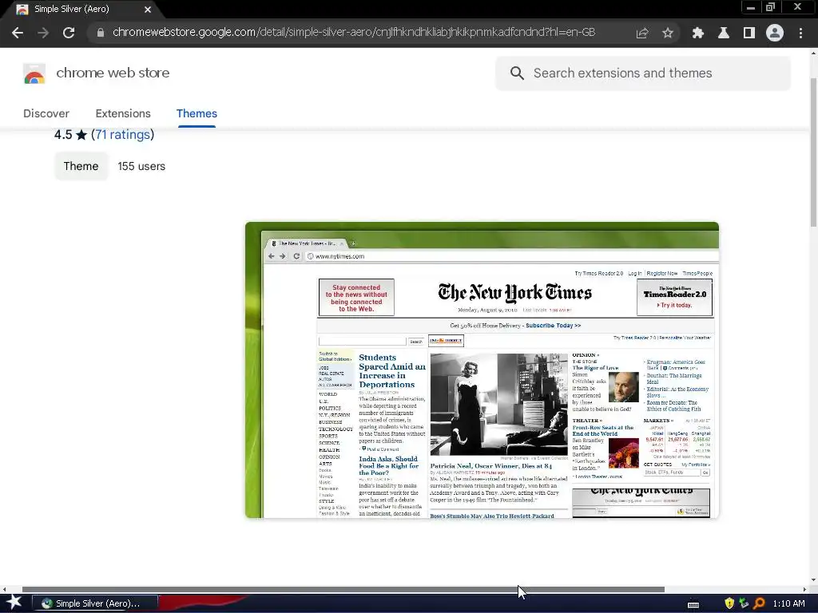Open the profile avatar menu

775,33
